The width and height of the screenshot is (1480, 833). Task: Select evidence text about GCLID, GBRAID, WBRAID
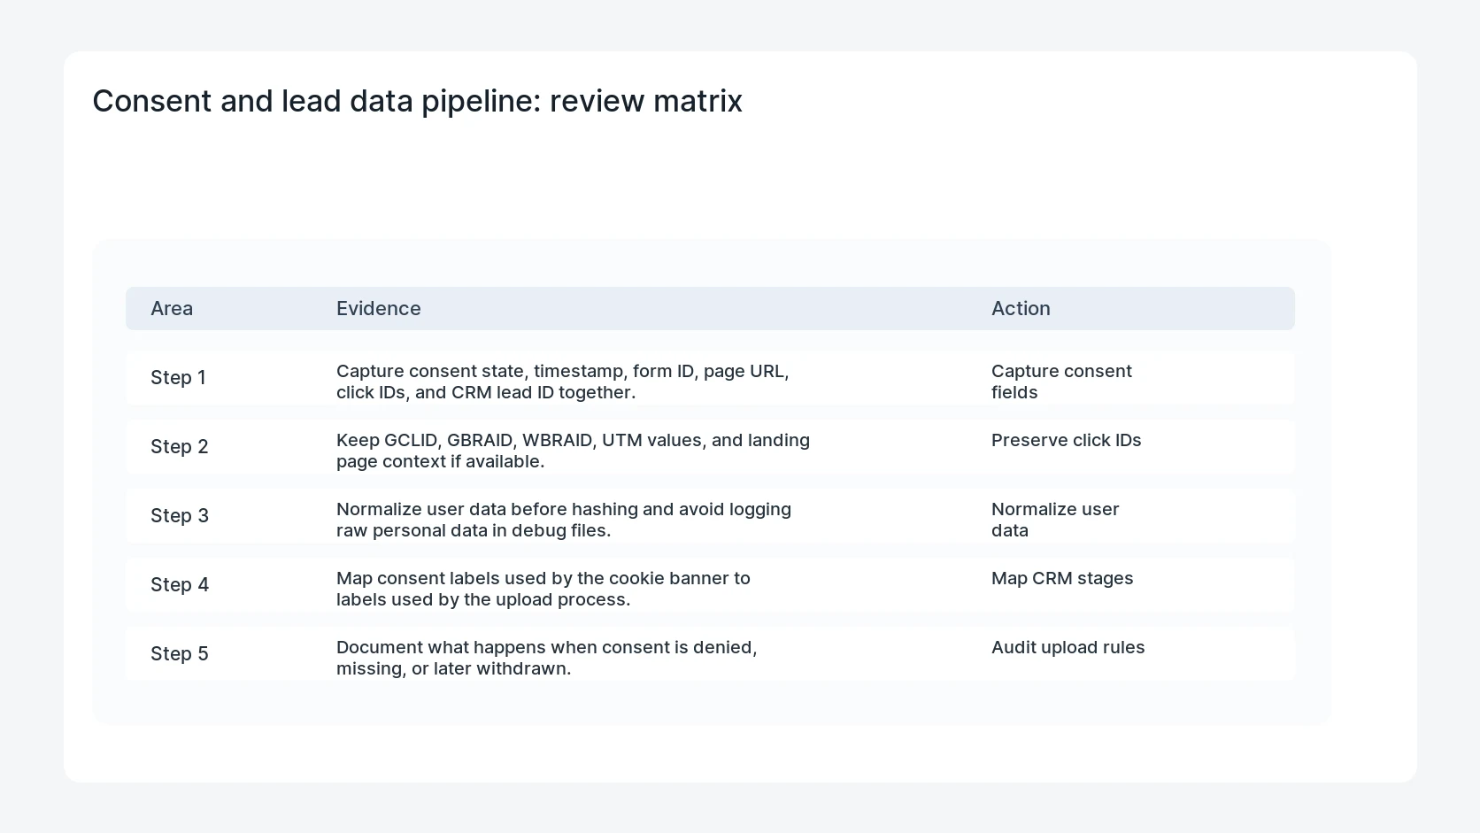point(573,451)
